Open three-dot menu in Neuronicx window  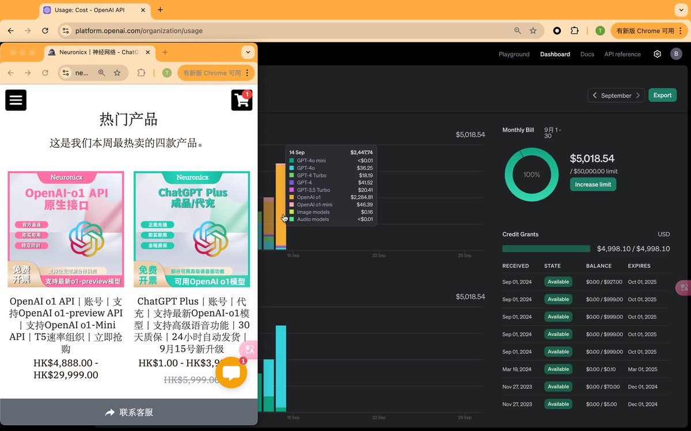pyautogui.click(x=248, y=73)
